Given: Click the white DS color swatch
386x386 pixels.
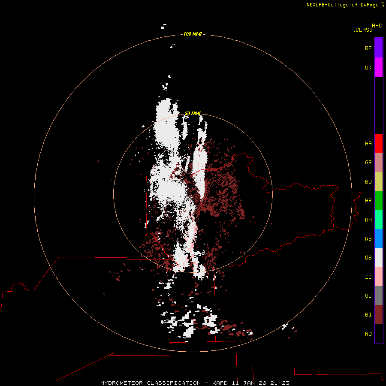Looking at the screenshot, I should point(379,257).
